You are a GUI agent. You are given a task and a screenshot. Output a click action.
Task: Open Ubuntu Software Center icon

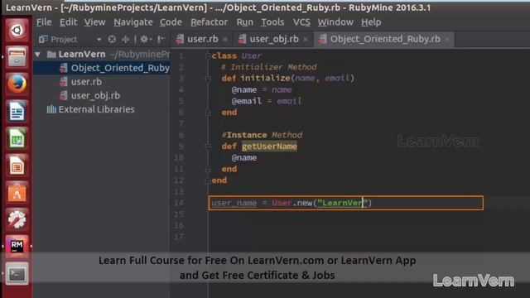[17, 193]
